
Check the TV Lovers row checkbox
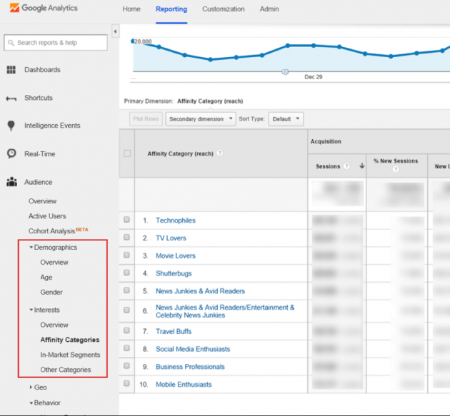tap(126, 238)
